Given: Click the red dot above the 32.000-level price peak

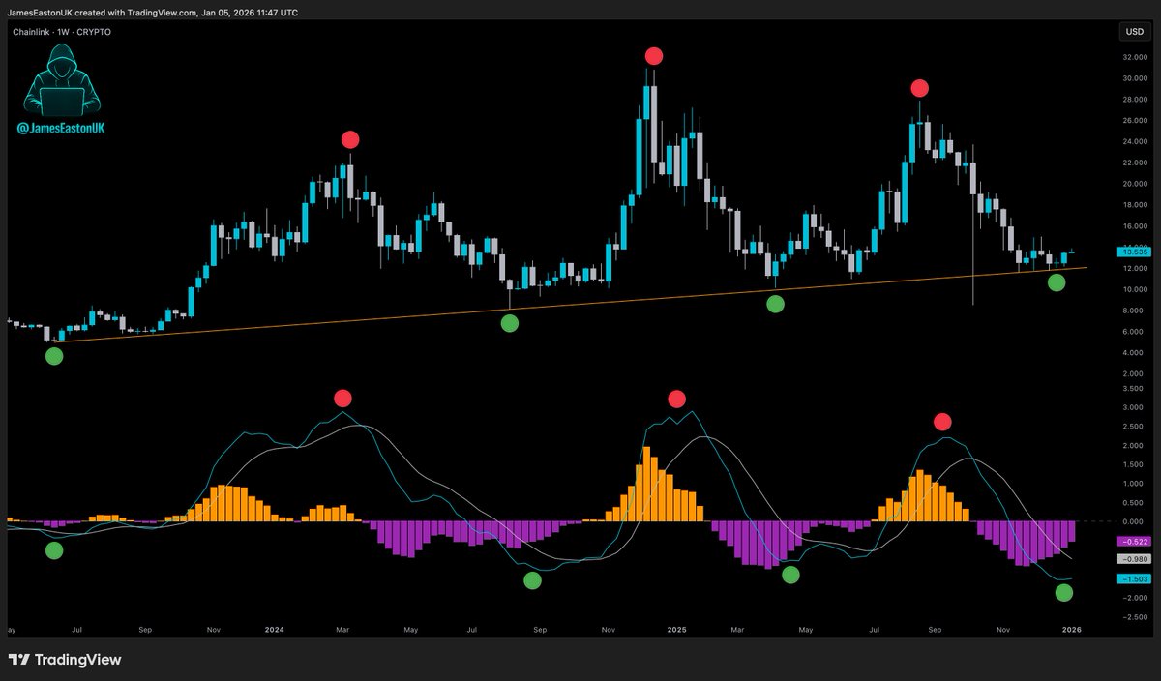Looking at the screenshot, I should [654, 56].
